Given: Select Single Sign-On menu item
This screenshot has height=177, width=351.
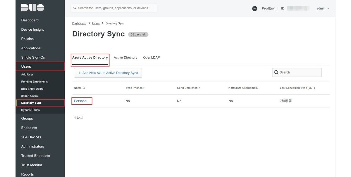Looking at the screenshot, I should (x=33, y=58).
